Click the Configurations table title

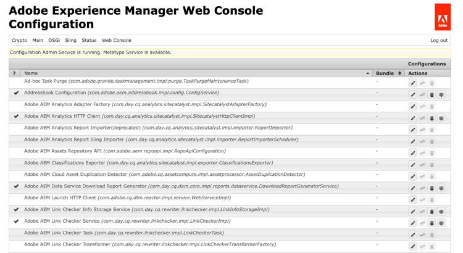pos(427,64)
